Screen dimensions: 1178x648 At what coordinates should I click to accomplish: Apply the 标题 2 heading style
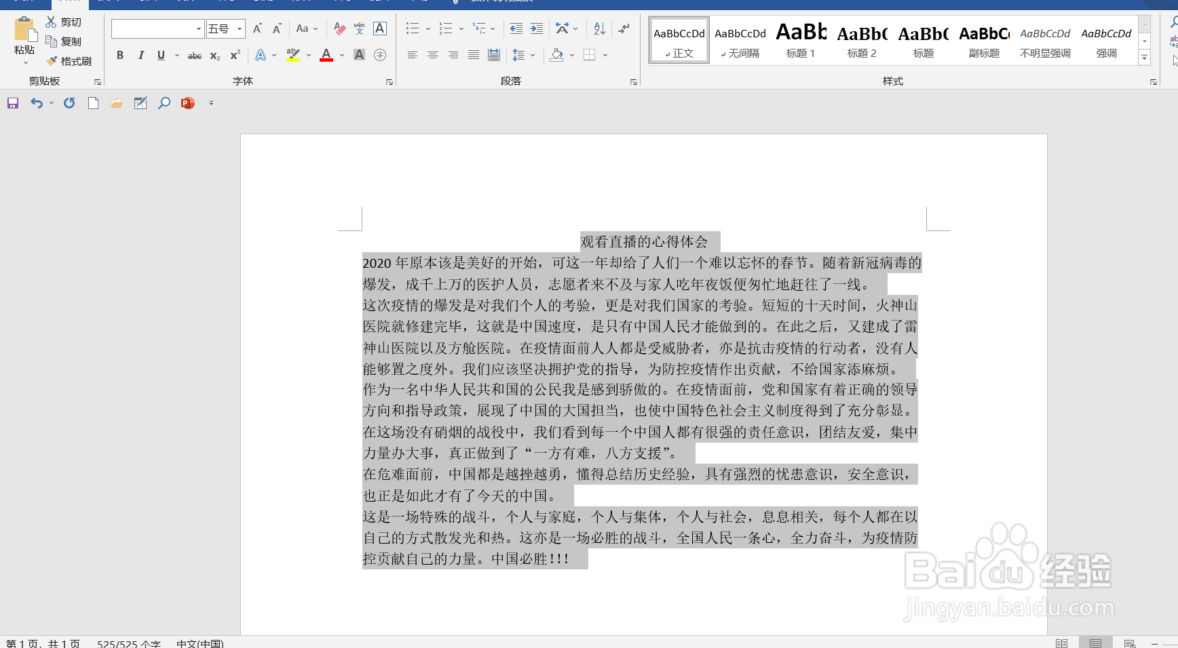862,41
